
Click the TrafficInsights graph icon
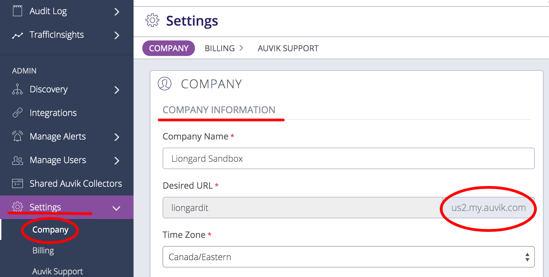pos(18,35)
